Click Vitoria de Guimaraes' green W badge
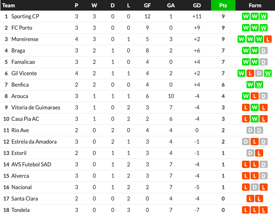The image size is (275, 218). (255, 107)
